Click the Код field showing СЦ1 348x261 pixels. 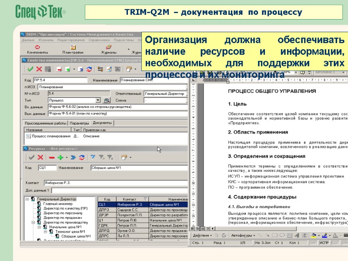point(48,167)
